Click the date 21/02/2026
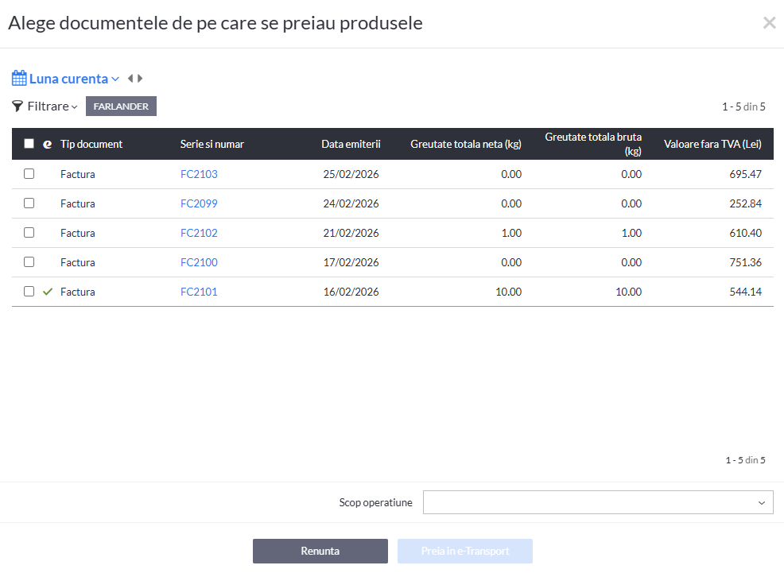784x573 pixels. click(351, 234)
